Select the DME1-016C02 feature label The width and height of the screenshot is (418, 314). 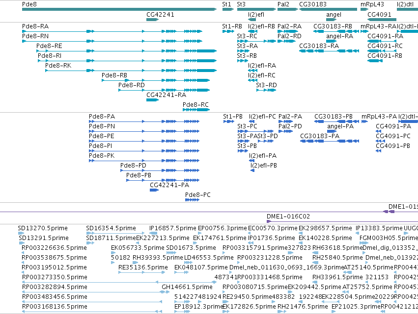pyautogui.click(x=288, y=217)
